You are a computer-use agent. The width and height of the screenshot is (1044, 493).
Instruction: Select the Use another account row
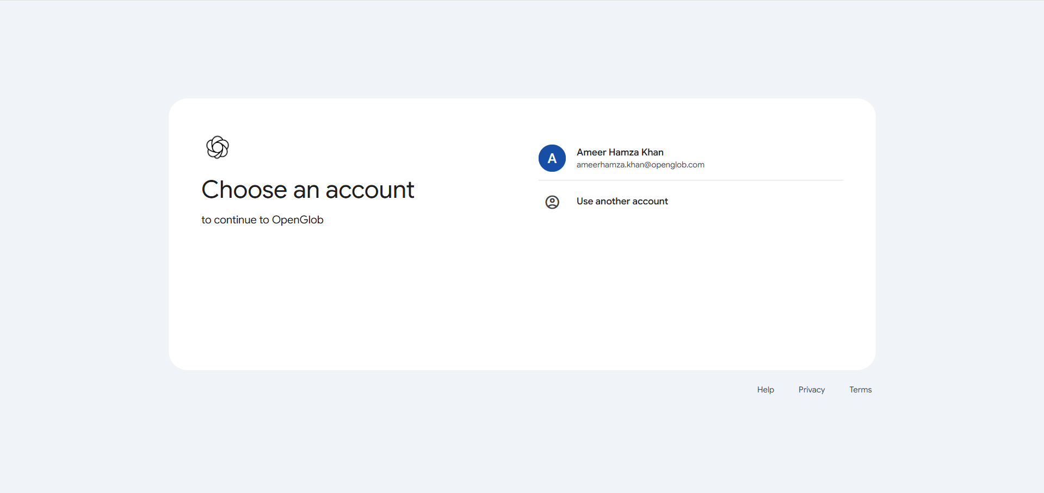[x=622, y=201]
